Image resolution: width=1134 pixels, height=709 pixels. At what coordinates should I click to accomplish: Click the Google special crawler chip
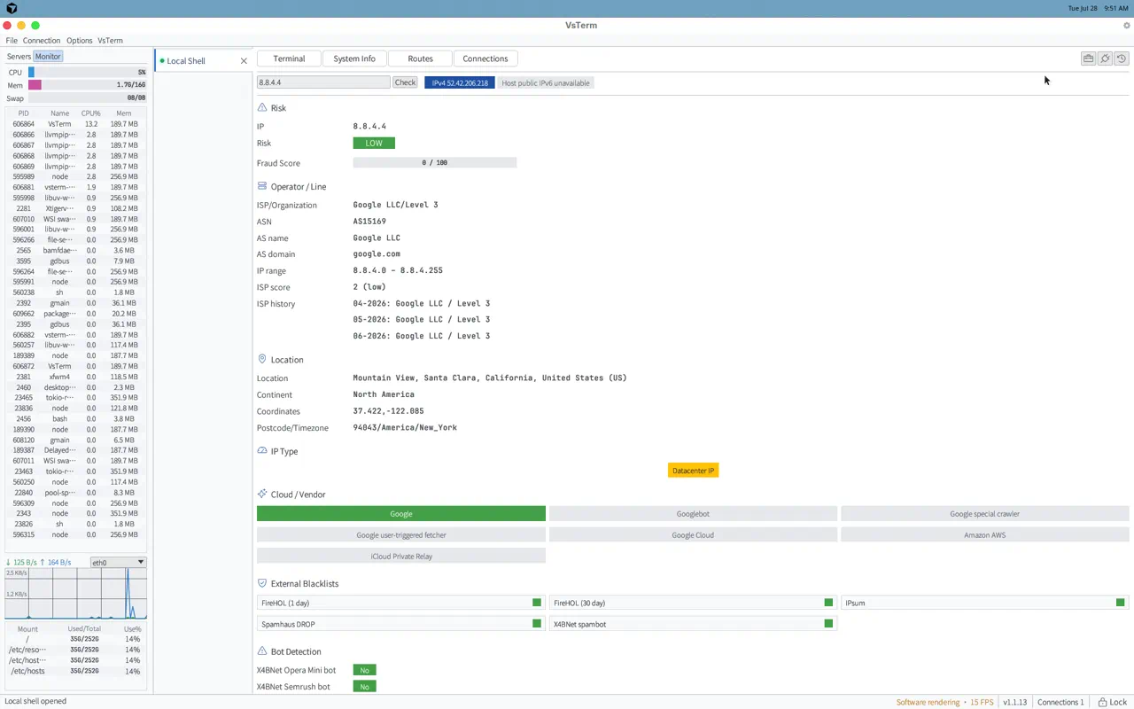[985, 514]
